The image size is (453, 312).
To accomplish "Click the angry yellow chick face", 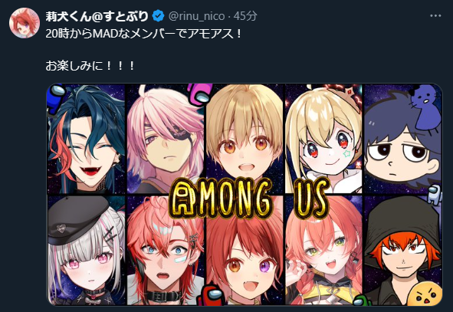I will pos(426,294).
